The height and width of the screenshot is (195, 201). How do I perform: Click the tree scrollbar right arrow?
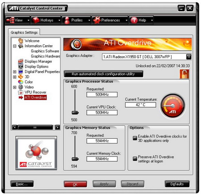58,127
